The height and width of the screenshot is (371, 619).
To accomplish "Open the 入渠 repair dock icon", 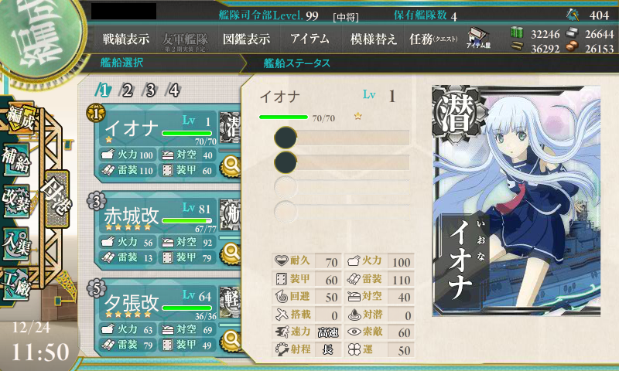I will pyautogui.click(x=16, y=243).
